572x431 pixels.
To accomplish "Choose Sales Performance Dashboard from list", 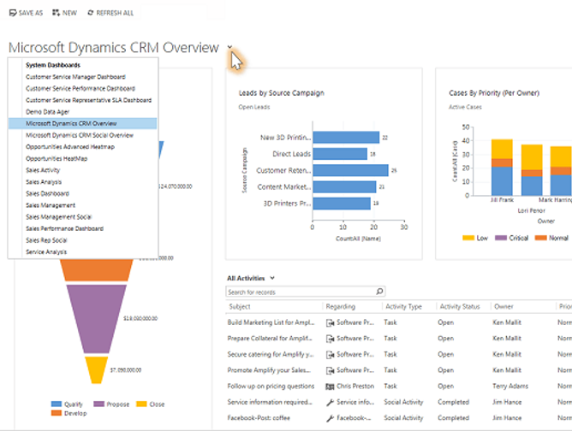I will [x=76, y=229].
